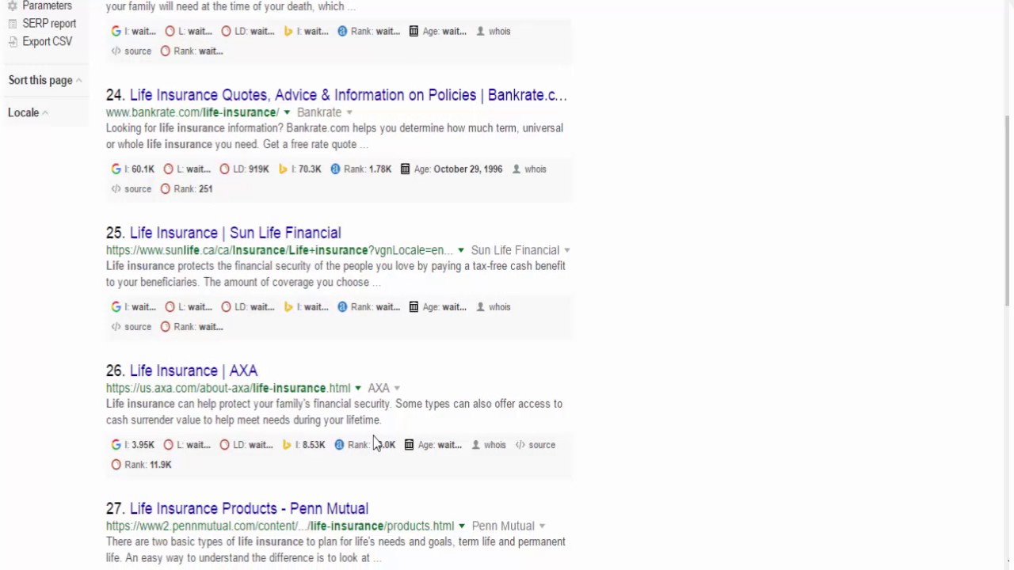View source for the Bankrate result
Screen dimensions: 1014x570
click(132, 188)
